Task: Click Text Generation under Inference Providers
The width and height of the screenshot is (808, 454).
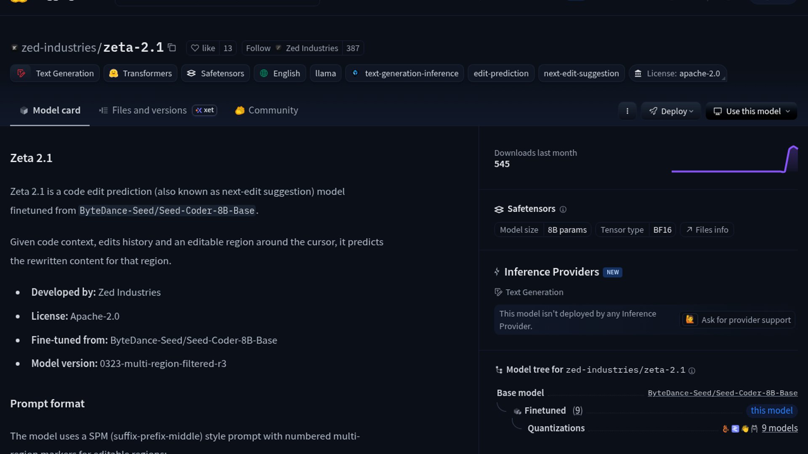Action: click(x=529, y=292)
